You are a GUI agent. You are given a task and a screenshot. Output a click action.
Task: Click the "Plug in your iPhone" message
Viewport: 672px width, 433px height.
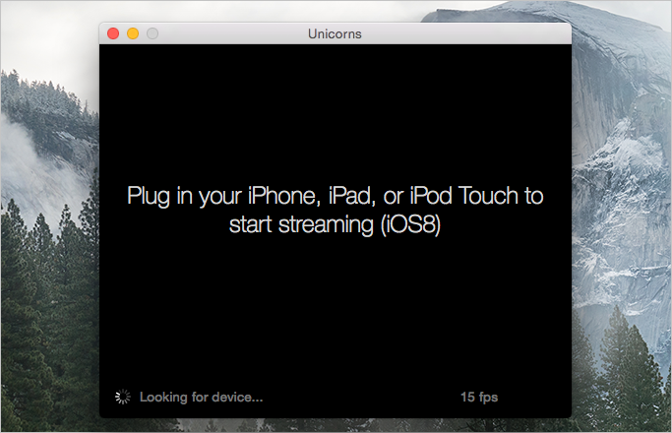(x=336, y=210)
